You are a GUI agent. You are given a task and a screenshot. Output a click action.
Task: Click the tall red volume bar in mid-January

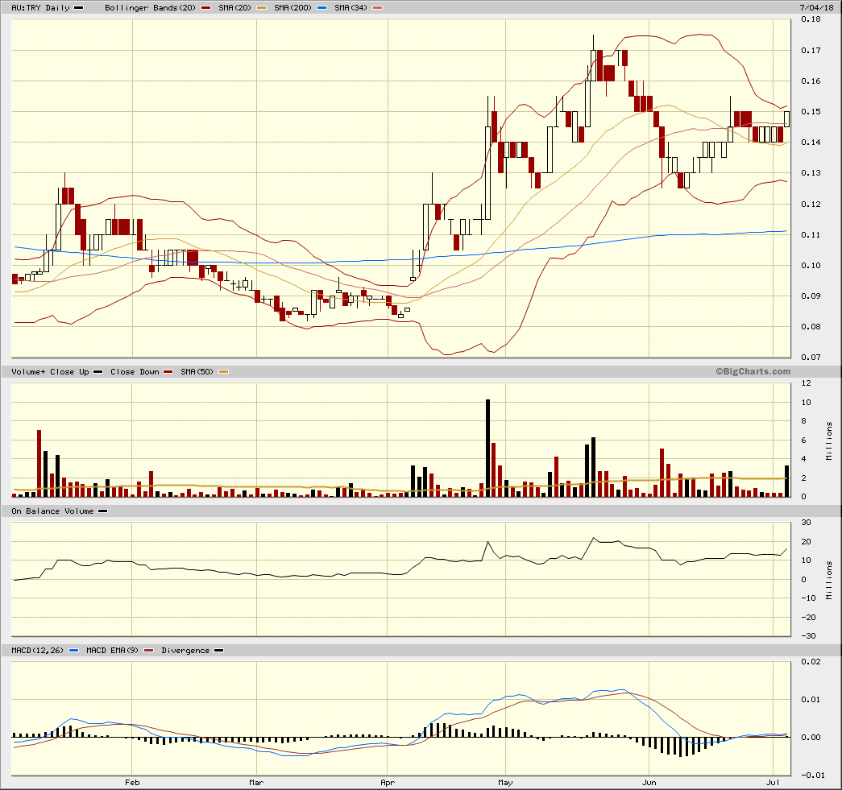pos(39,464)
